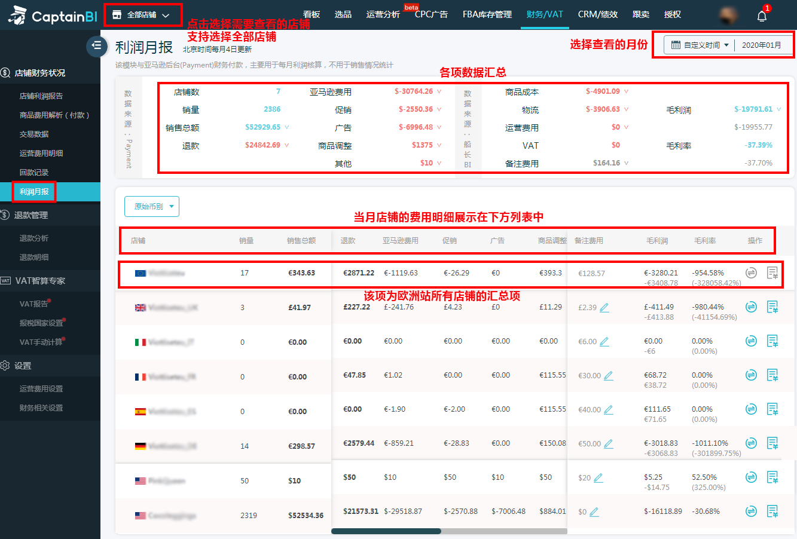
Task: Edit the €50.00 remark fee
Action: pos(609,444)
